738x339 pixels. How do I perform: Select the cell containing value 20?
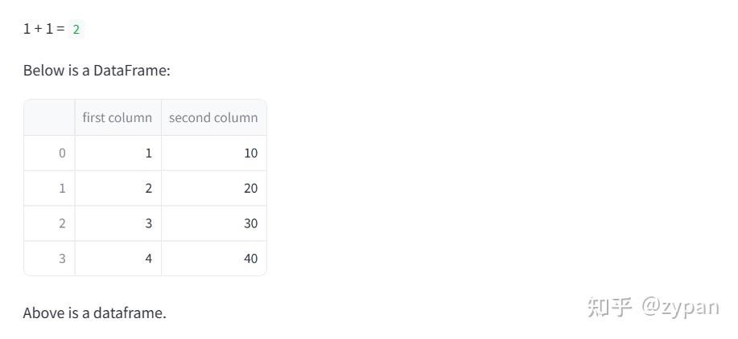(x=214, y=188)
